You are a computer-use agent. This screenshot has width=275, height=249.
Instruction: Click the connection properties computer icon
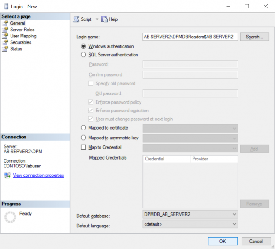(7, 175)
